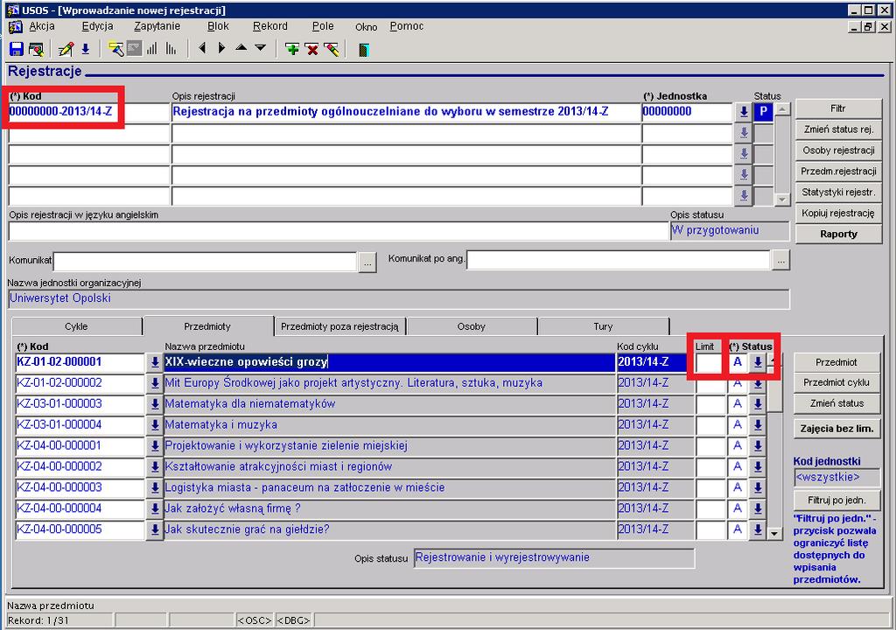The height and width of the screenshot is (630, 896).
Task: Open course list arrow next to KZ-04-00-000005
Action: 154,529
